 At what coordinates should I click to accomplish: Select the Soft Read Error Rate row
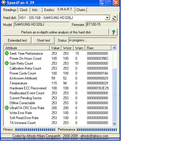[x=58, y=118]
